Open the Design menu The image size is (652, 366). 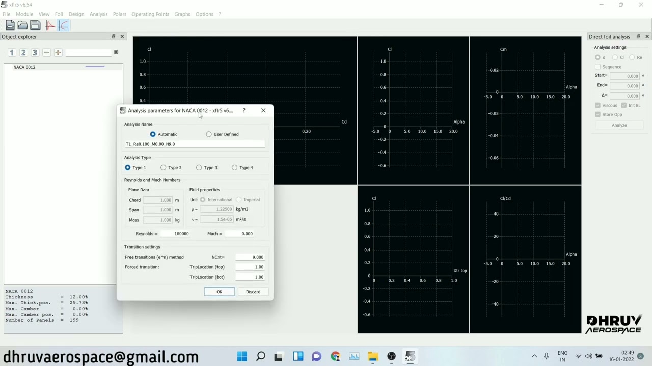click(x=76, y=14)
